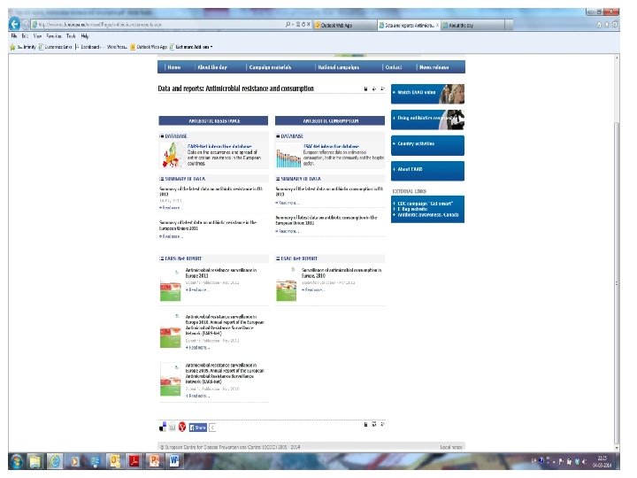Viewport: 637px width, 478px height.
Task: Click the address bar URL field
Action: point(158,25)
